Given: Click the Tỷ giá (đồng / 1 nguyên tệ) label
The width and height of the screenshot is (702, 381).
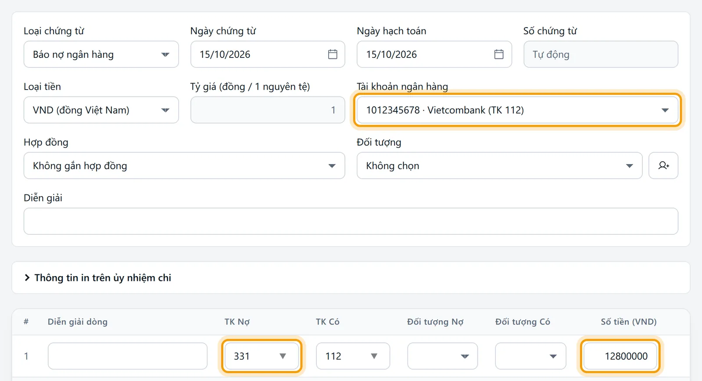Looking at the screenshot, I should pyautogui.click(x=250, y=86).
